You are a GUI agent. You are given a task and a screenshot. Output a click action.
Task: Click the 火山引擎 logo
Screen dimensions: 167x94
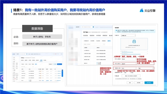click(148, 10)
